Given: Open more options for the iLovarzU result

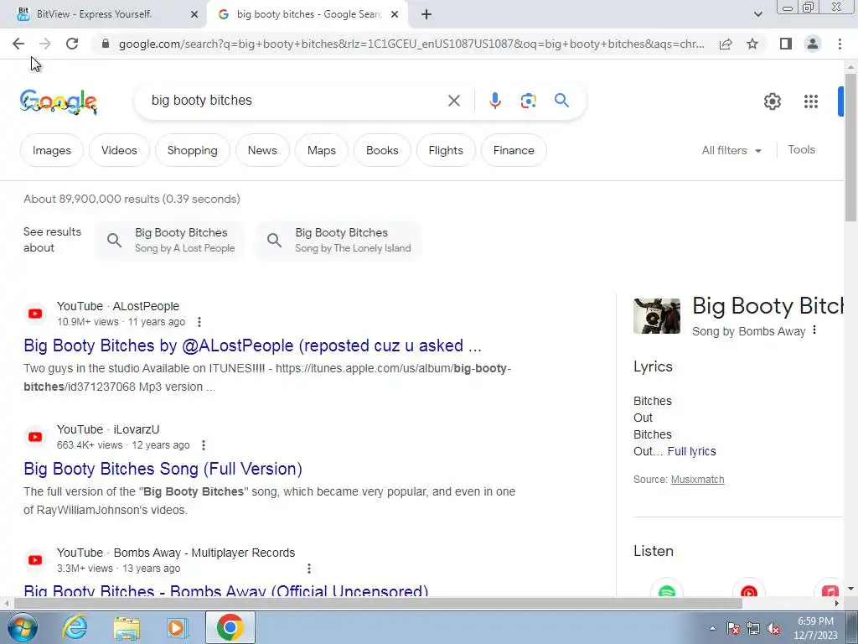Looking at the screenshot, I should point(204,445).
